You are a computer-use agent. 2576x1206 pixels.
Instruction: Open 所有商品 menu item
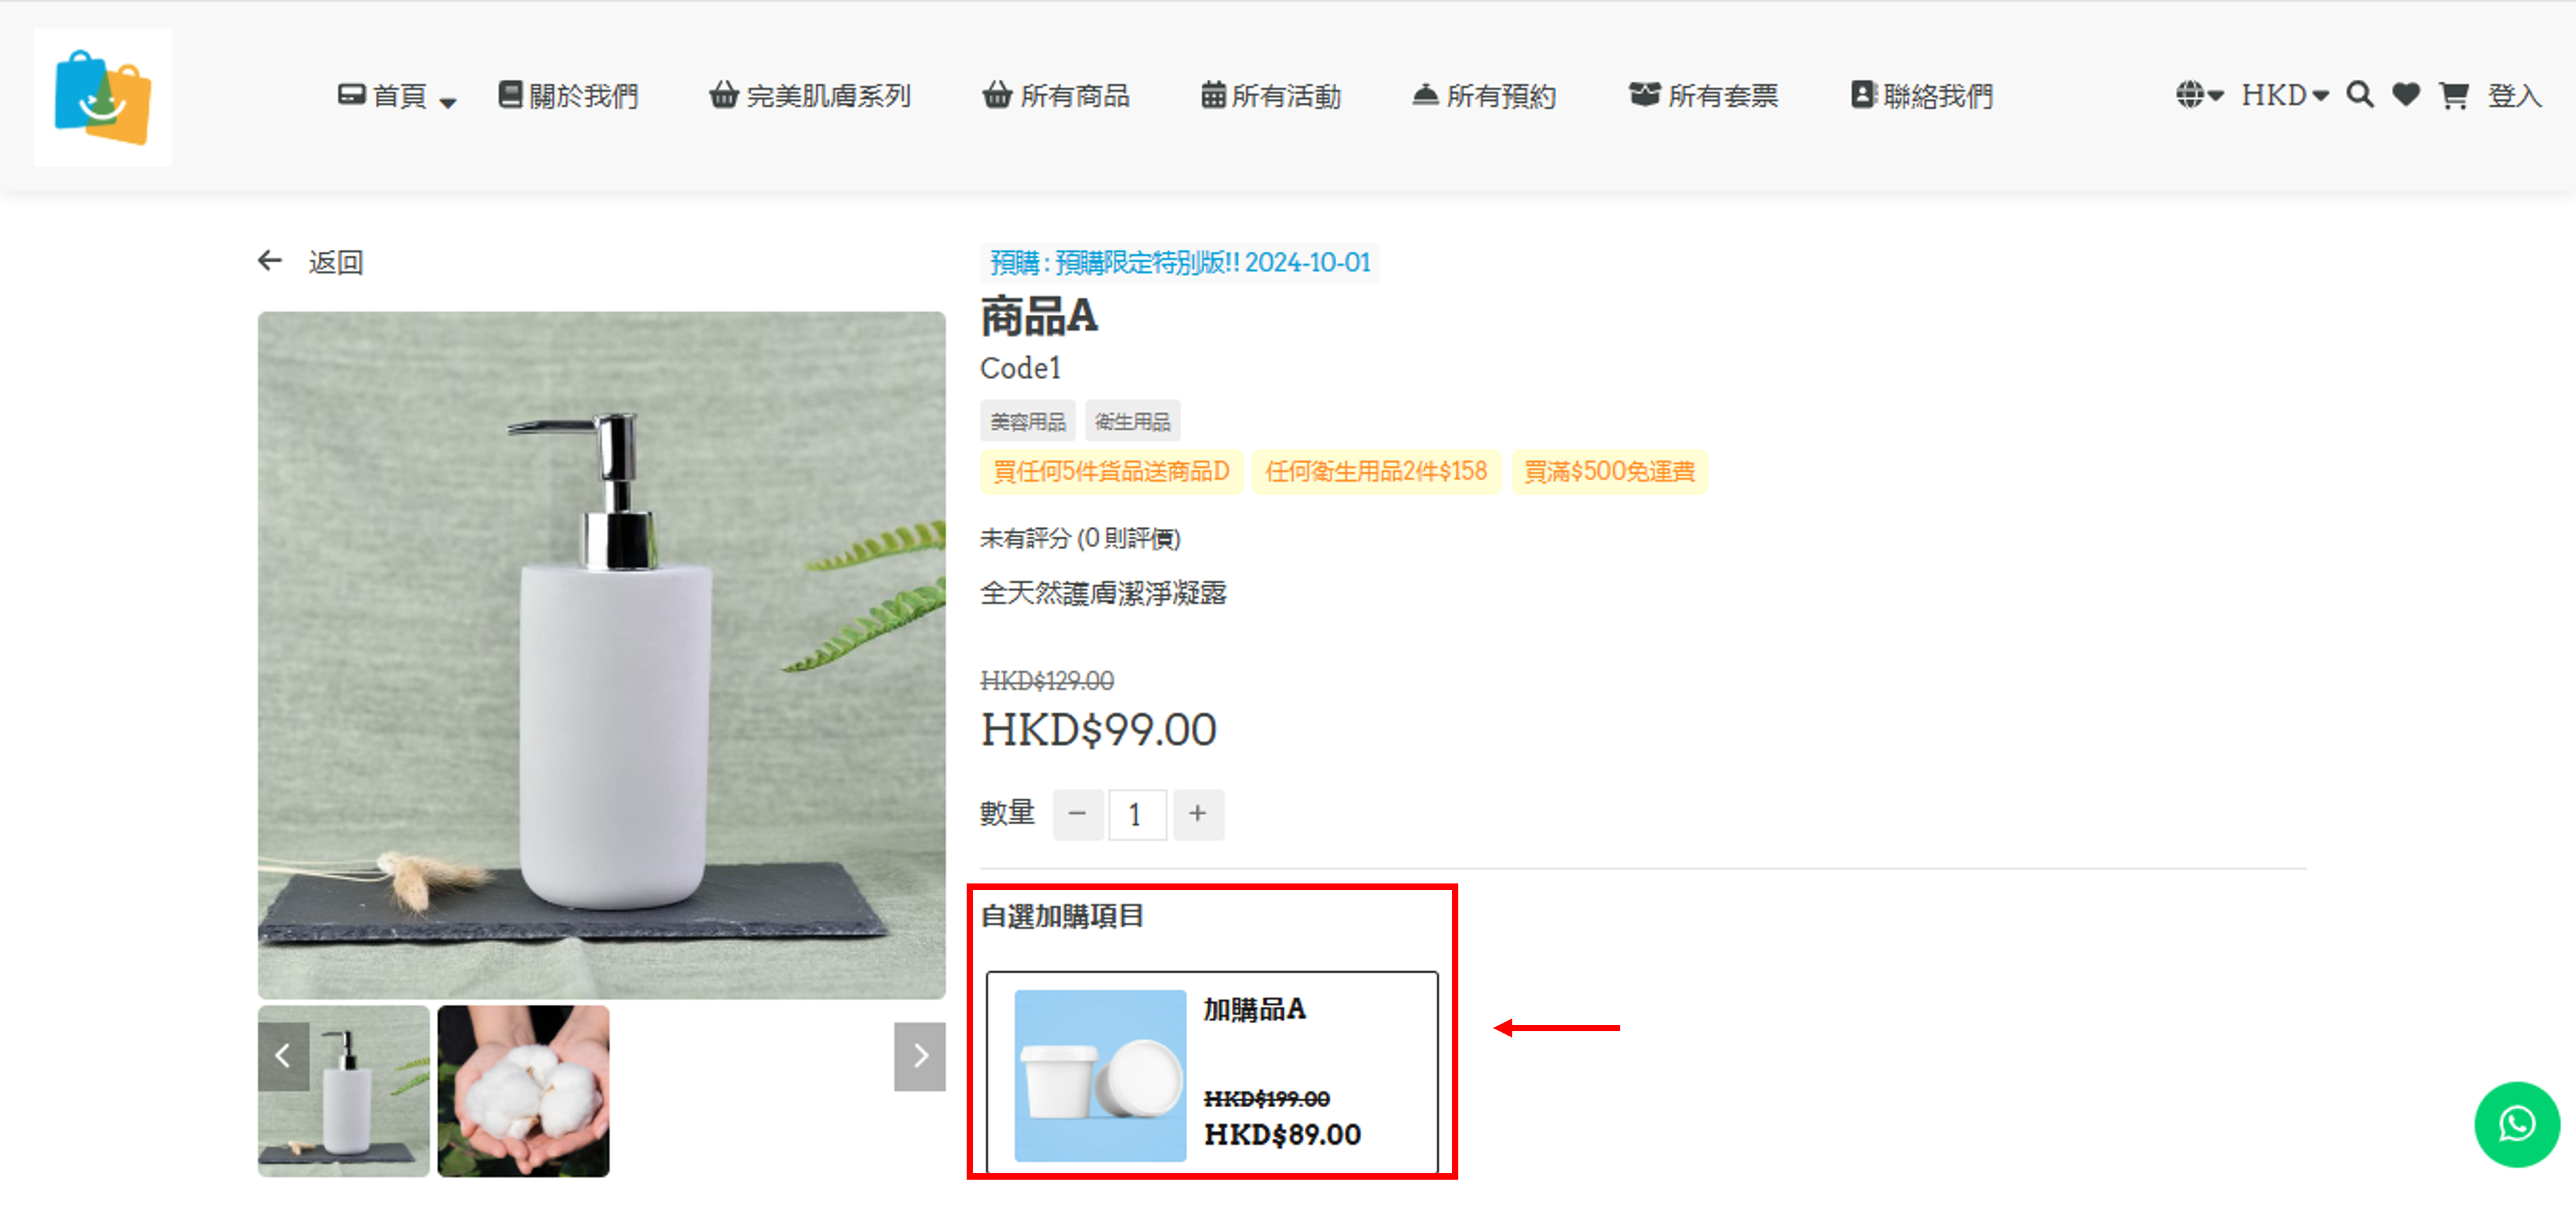click(x=1056, y=96)
